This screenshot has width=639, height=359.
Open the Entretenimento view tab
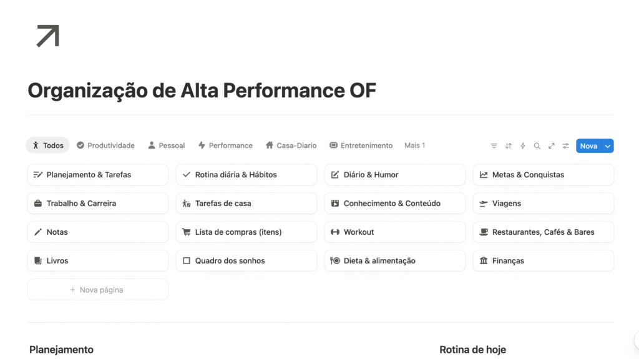pos(361,145)
